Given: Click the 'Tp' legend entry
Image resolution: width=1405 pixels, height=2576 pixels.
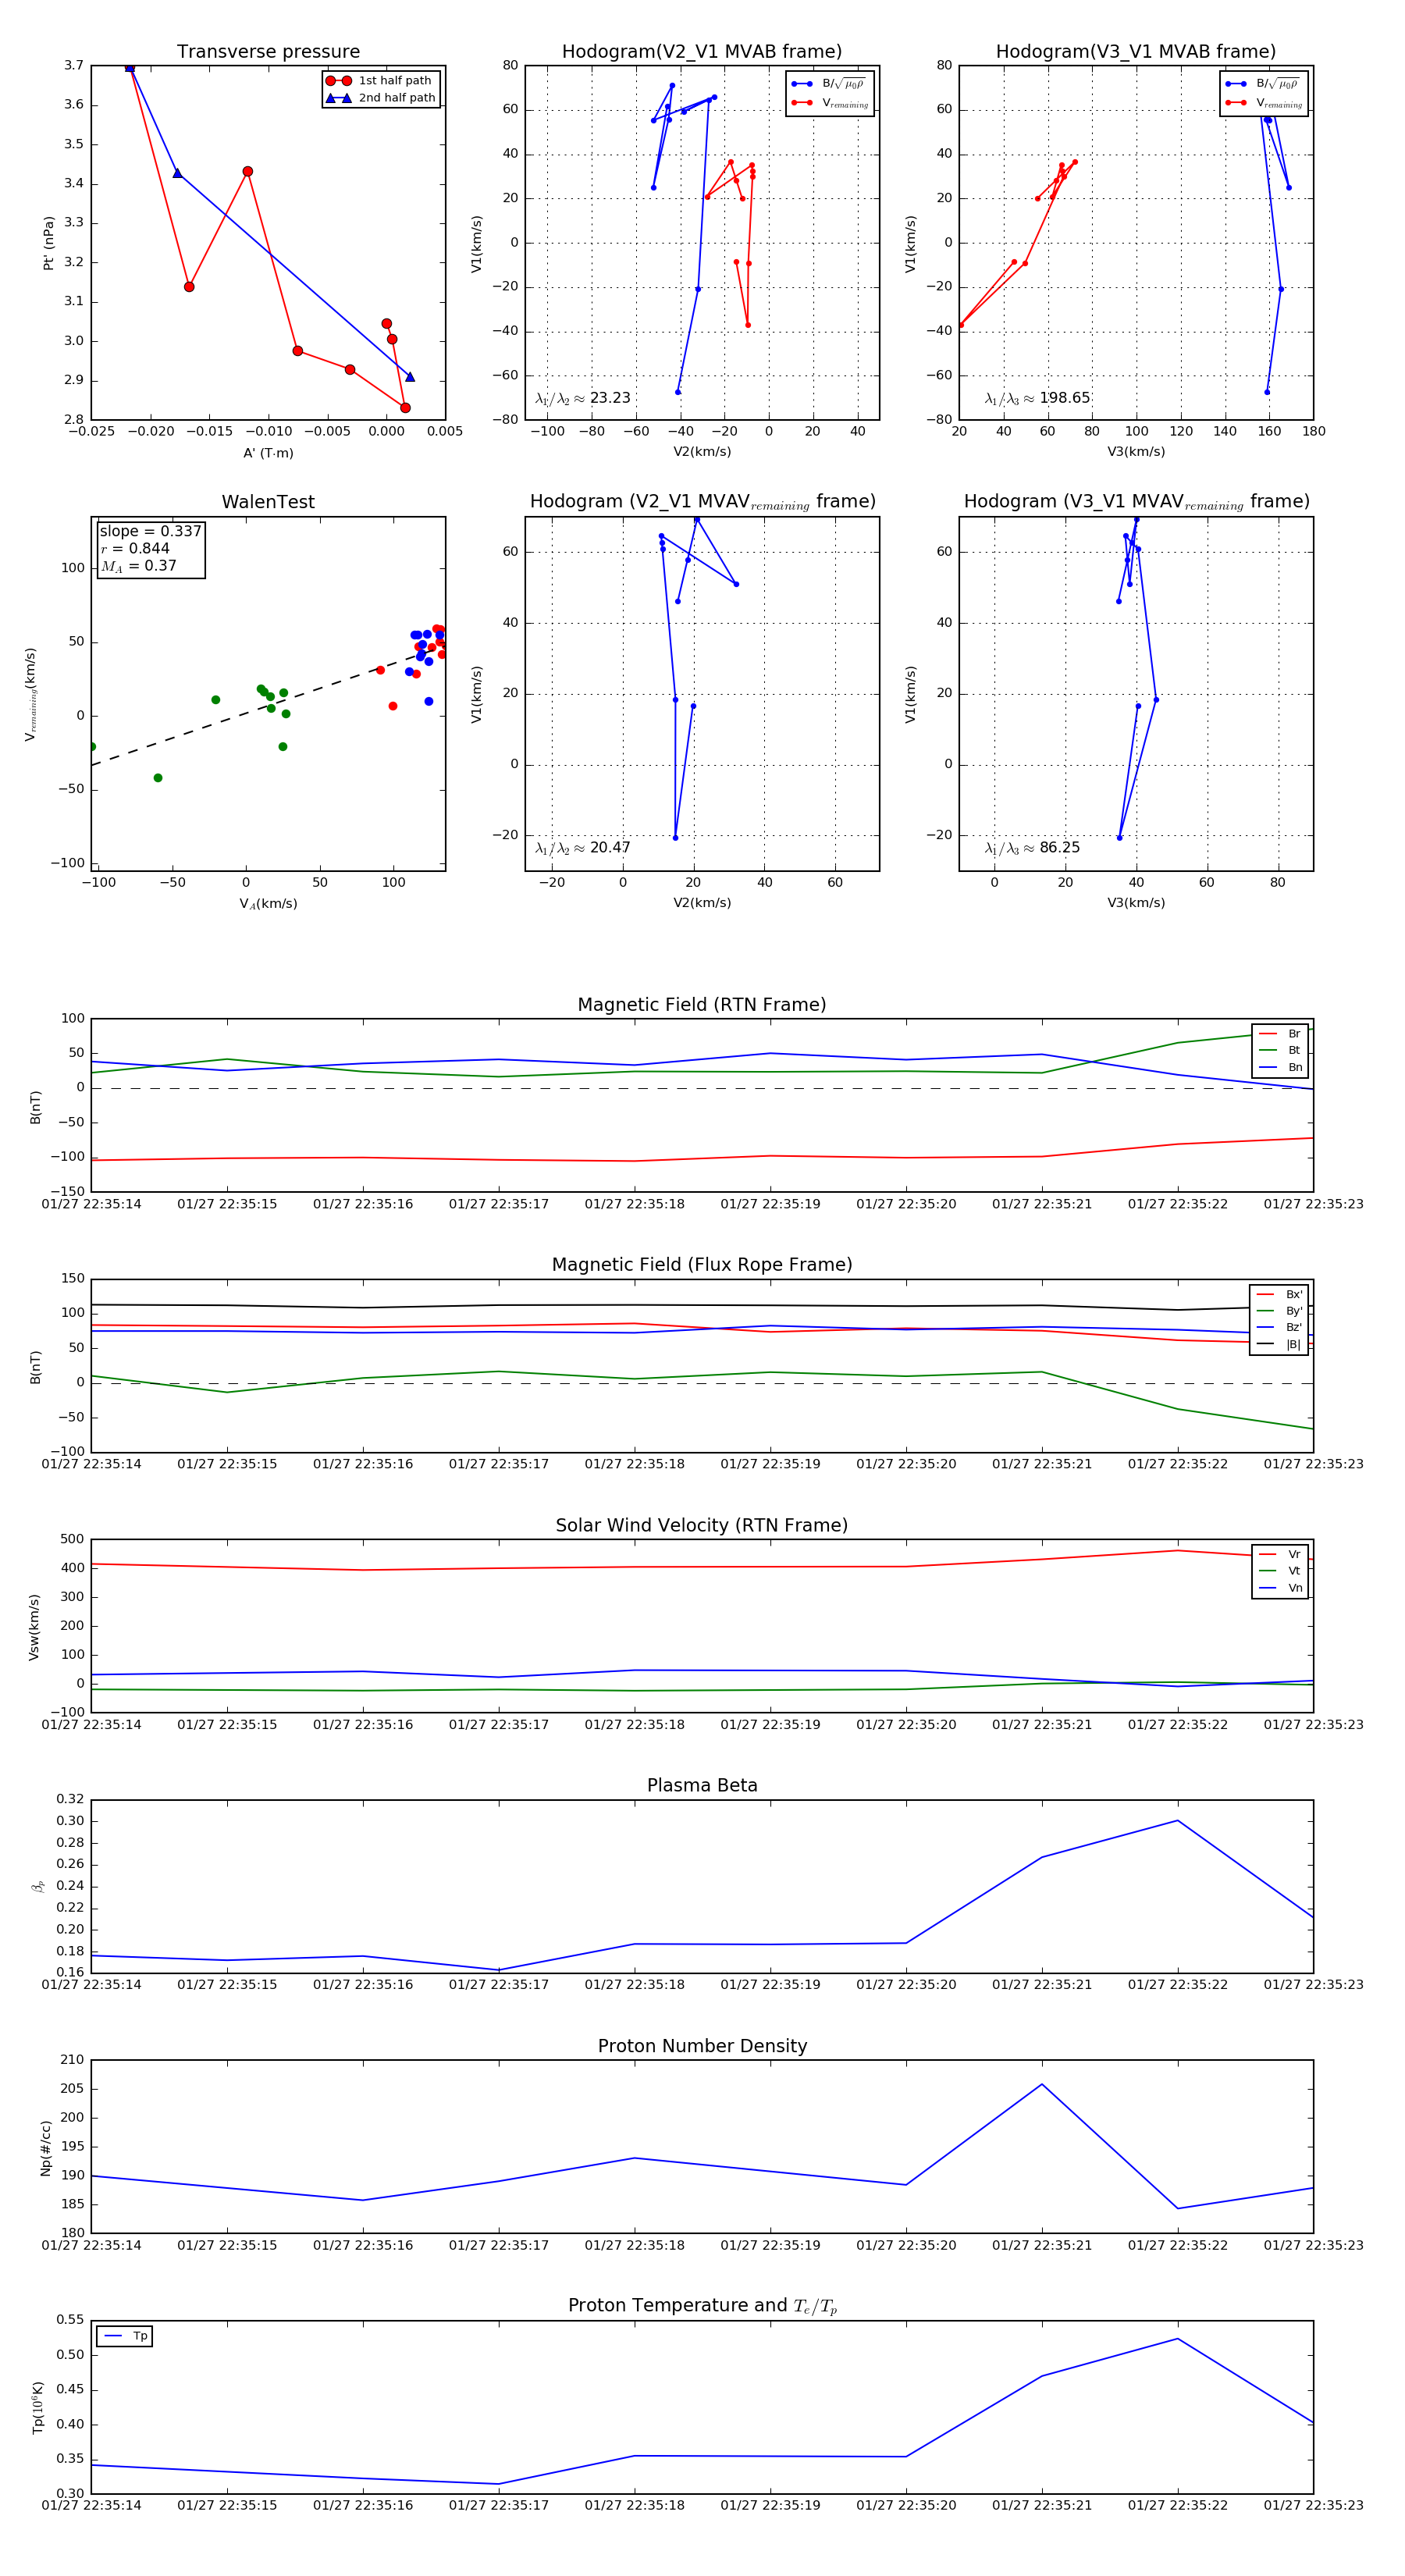Looking at the screenshot, I should [x=126, y=2336].
